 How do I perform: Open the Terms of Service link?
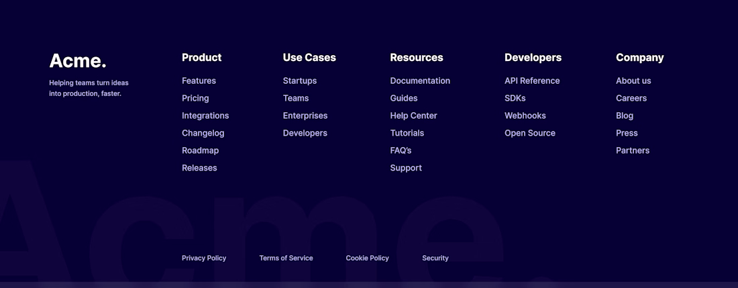[286, 258]
